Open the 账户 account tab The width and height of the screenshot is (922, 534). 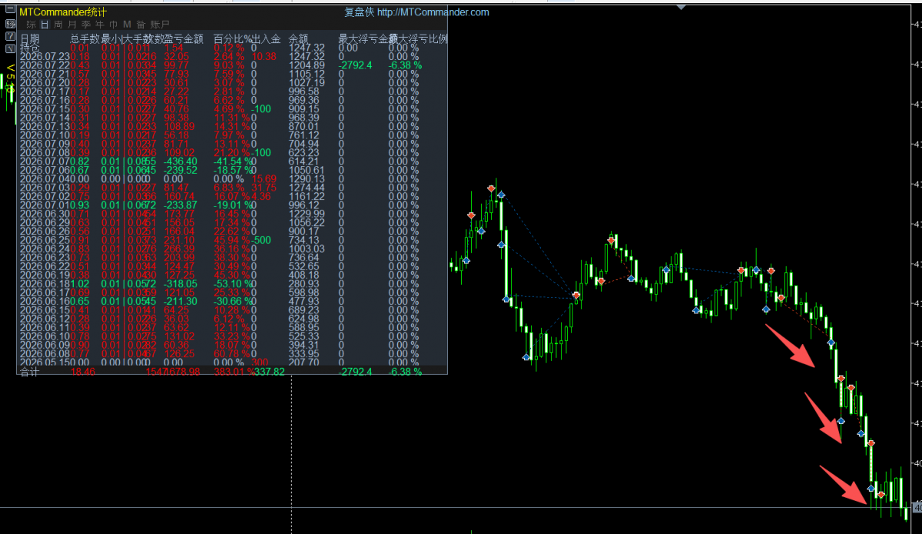[160, 25]
